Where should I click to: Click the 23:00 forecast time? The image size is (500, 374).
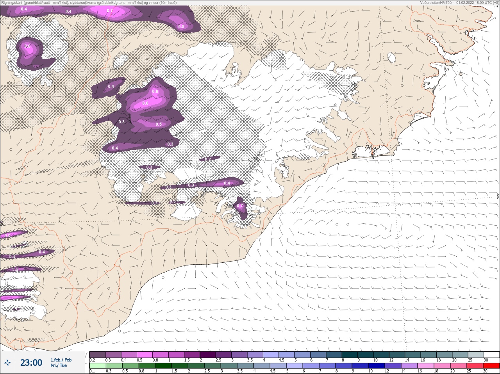point(31,363)
